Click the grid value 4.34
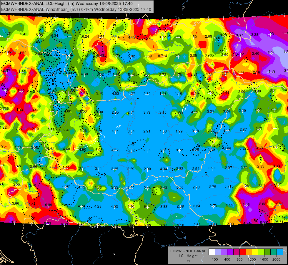This screenshot has width=288, height=265. click(x=163, y=169)
